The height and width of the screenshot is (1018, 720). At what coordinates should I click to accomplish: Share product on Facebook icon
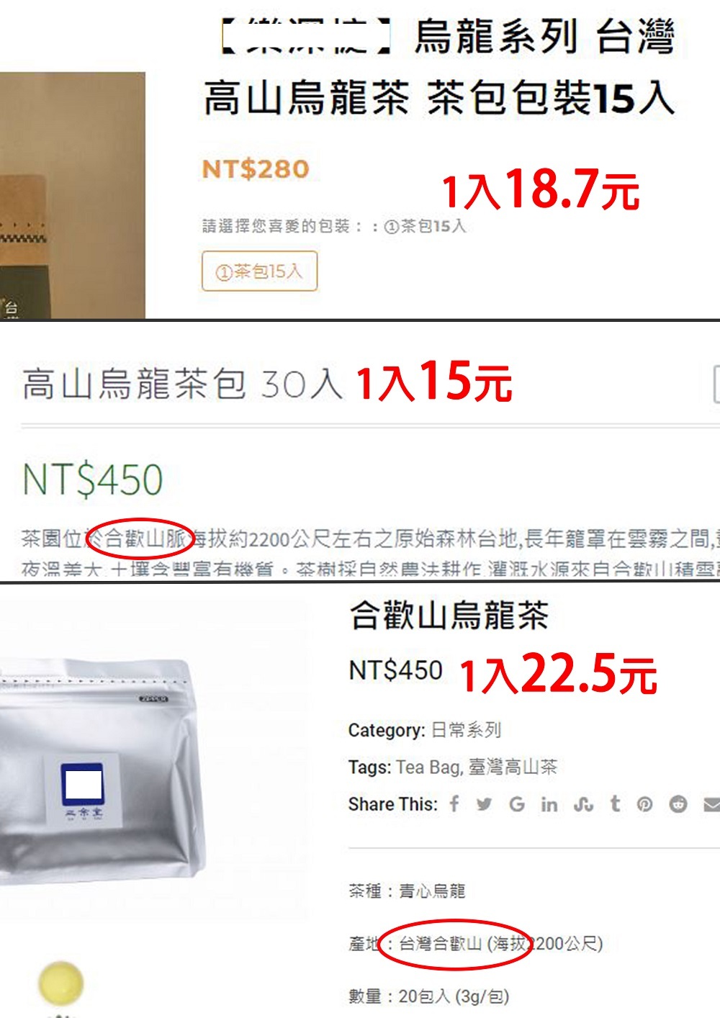(x=454, y=803)
